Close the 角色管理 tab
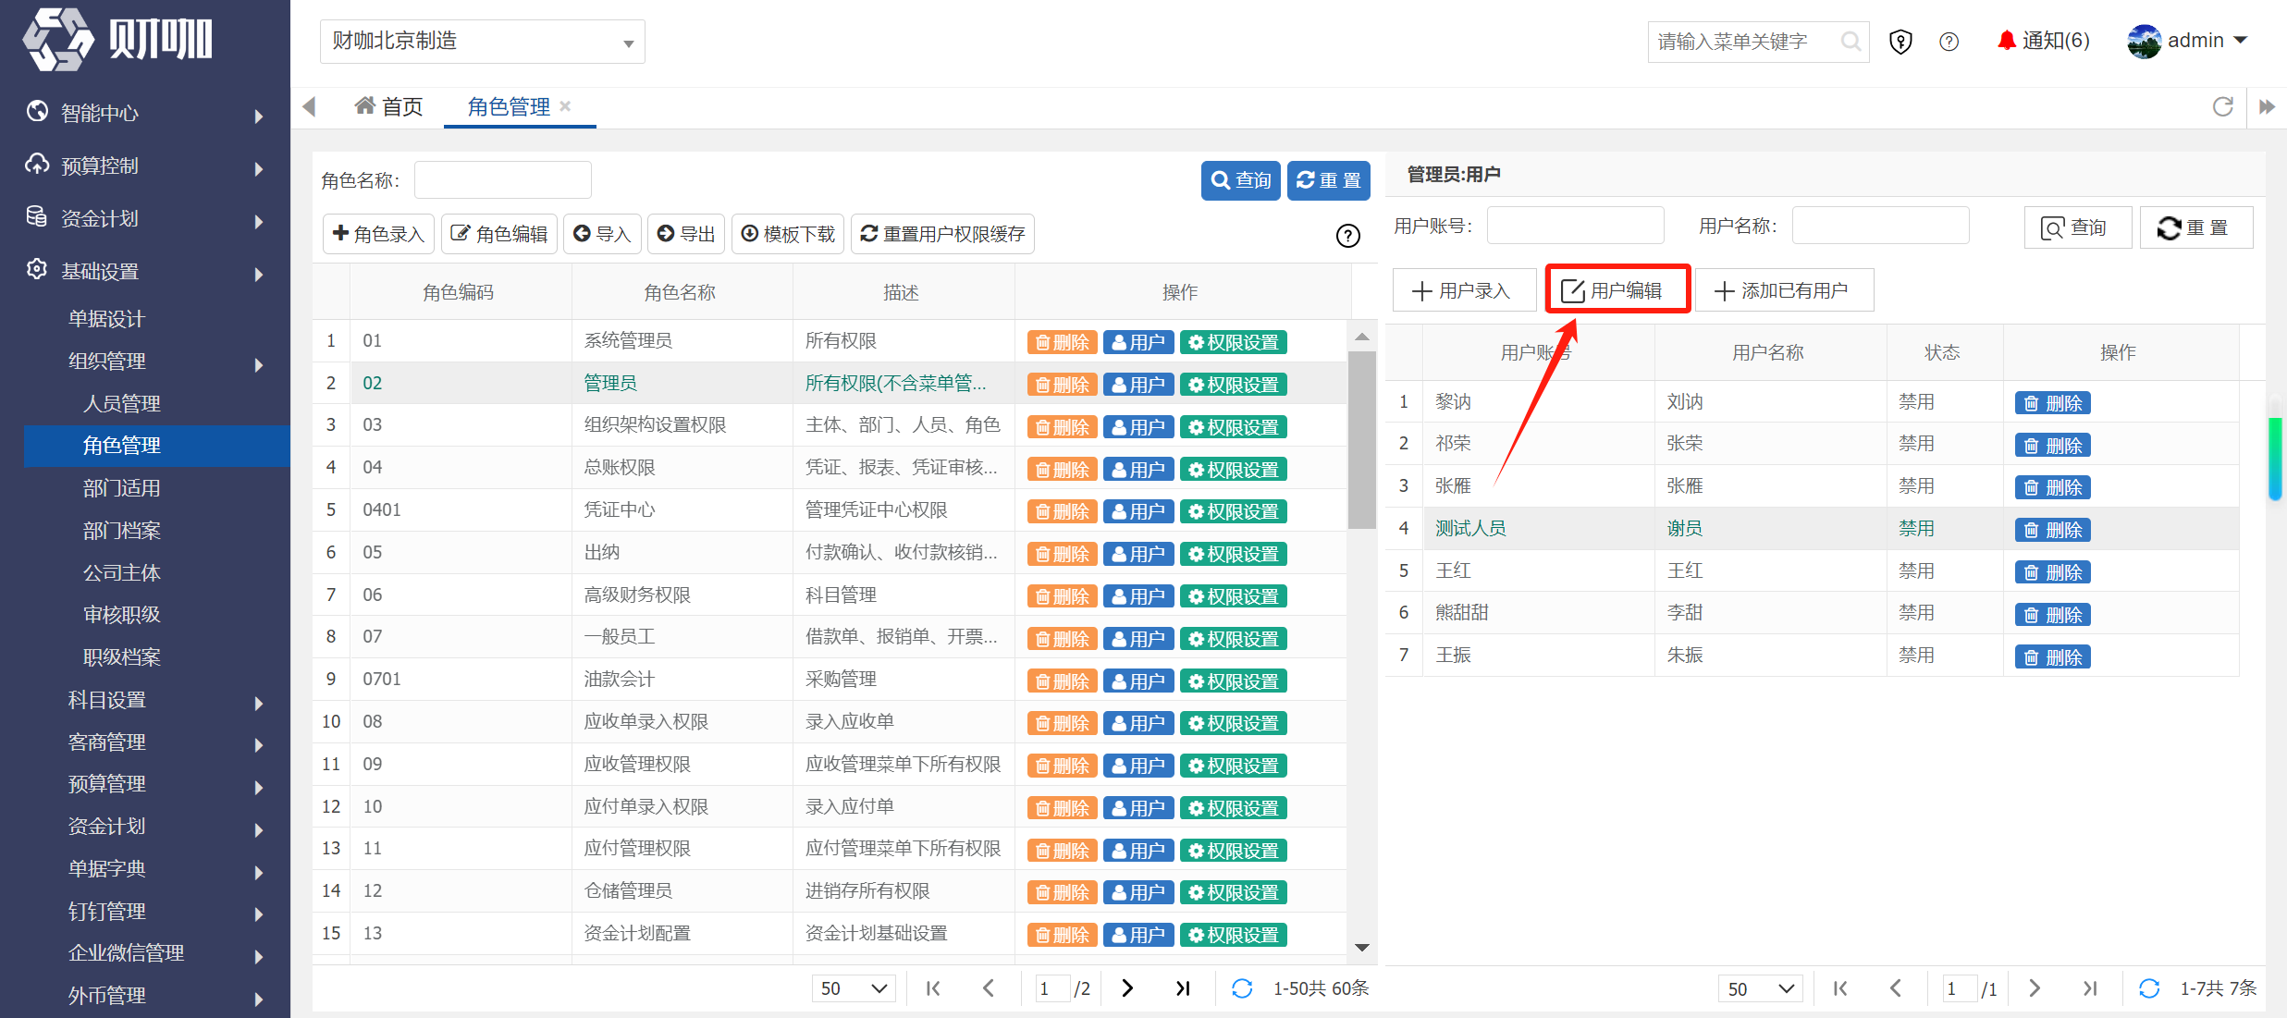Screen dimensions: 2287x1018 point(566,106)
